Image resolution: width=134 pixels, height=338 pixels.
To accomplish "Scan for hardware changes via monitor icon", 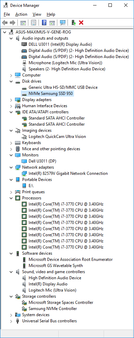I will [63, 23].
